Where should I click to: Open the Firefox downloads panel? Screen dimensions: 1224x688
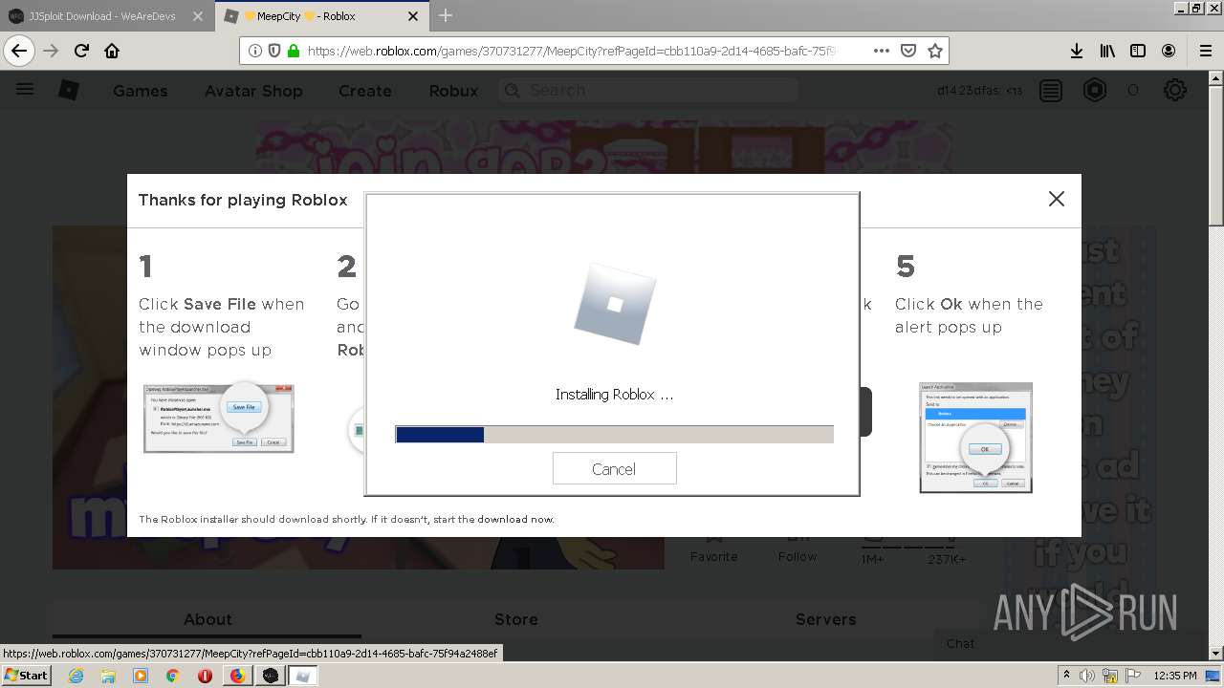(x=1076, y=51)
